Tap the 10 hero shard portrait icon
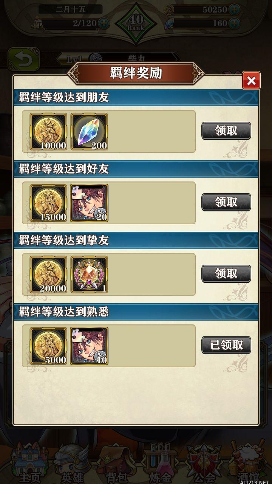Image resolution: width=272 pixels, height=484 pixels. click(x=89, y=346)
